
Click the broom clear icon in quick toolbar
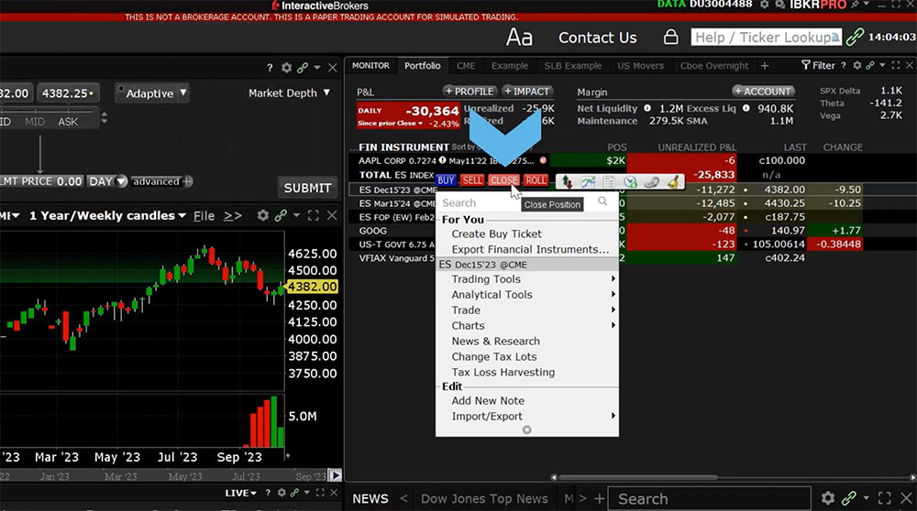[673, 182]
